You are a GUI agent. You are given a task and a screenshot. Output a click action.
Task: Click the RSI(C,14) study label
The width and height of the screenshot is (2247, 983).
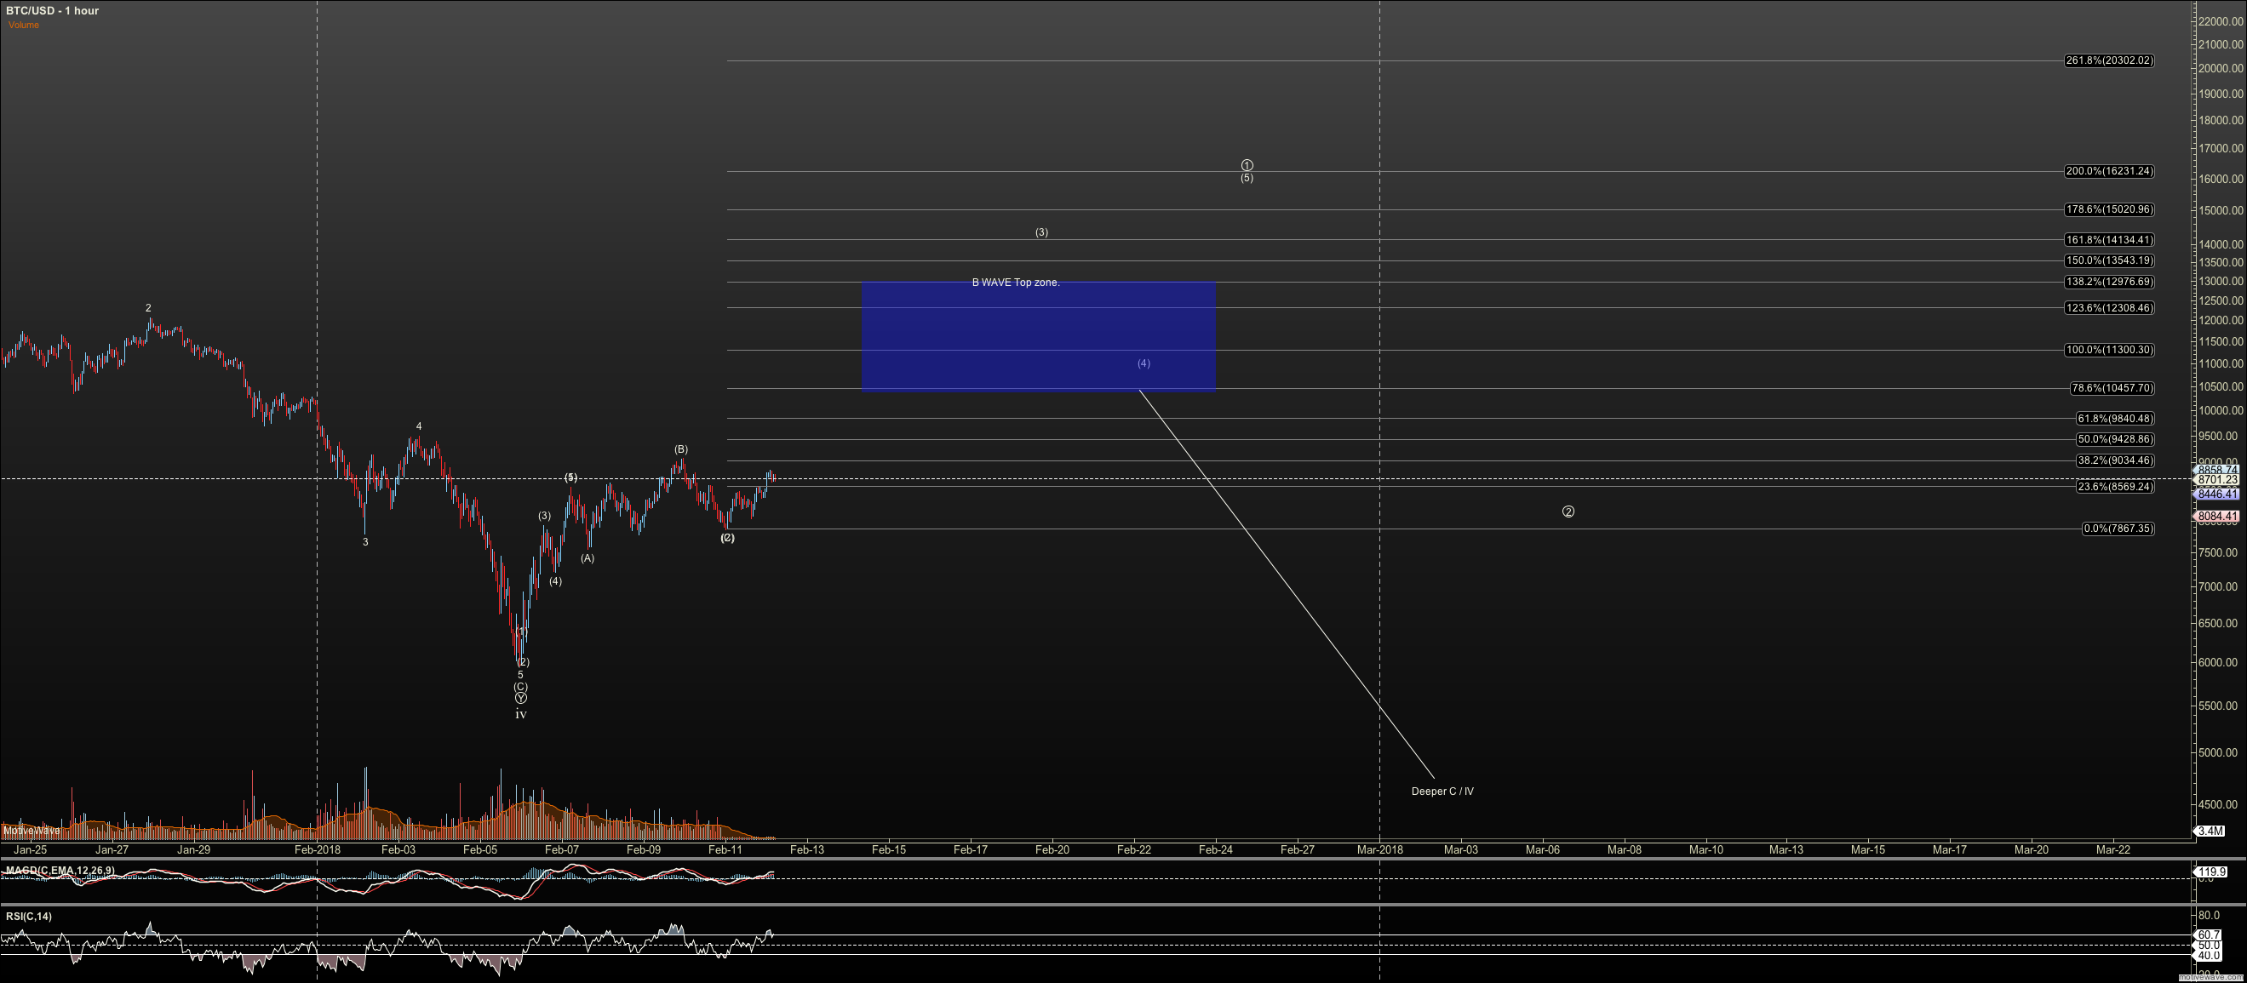29,917
